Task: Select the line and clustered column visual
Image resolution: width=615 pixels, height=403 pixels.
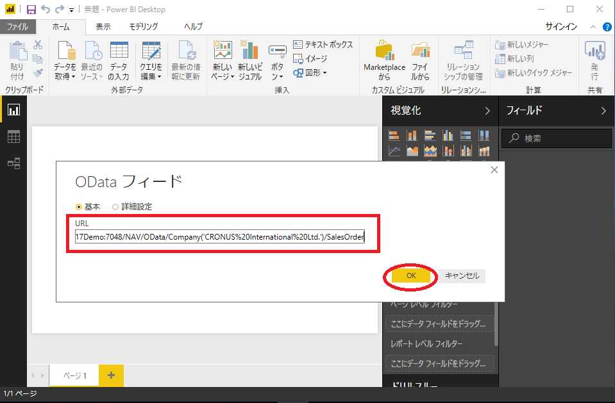Action: click(x=466, y=151)
